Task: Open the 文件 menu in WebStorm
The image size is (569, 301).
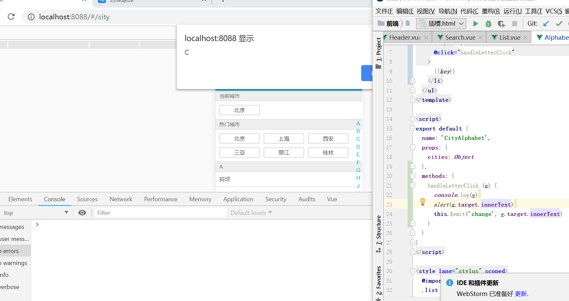Action: point(384,11)
